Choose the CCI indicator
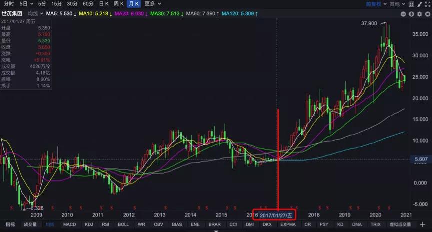This screenshot has width=432, height=232. 233,225
